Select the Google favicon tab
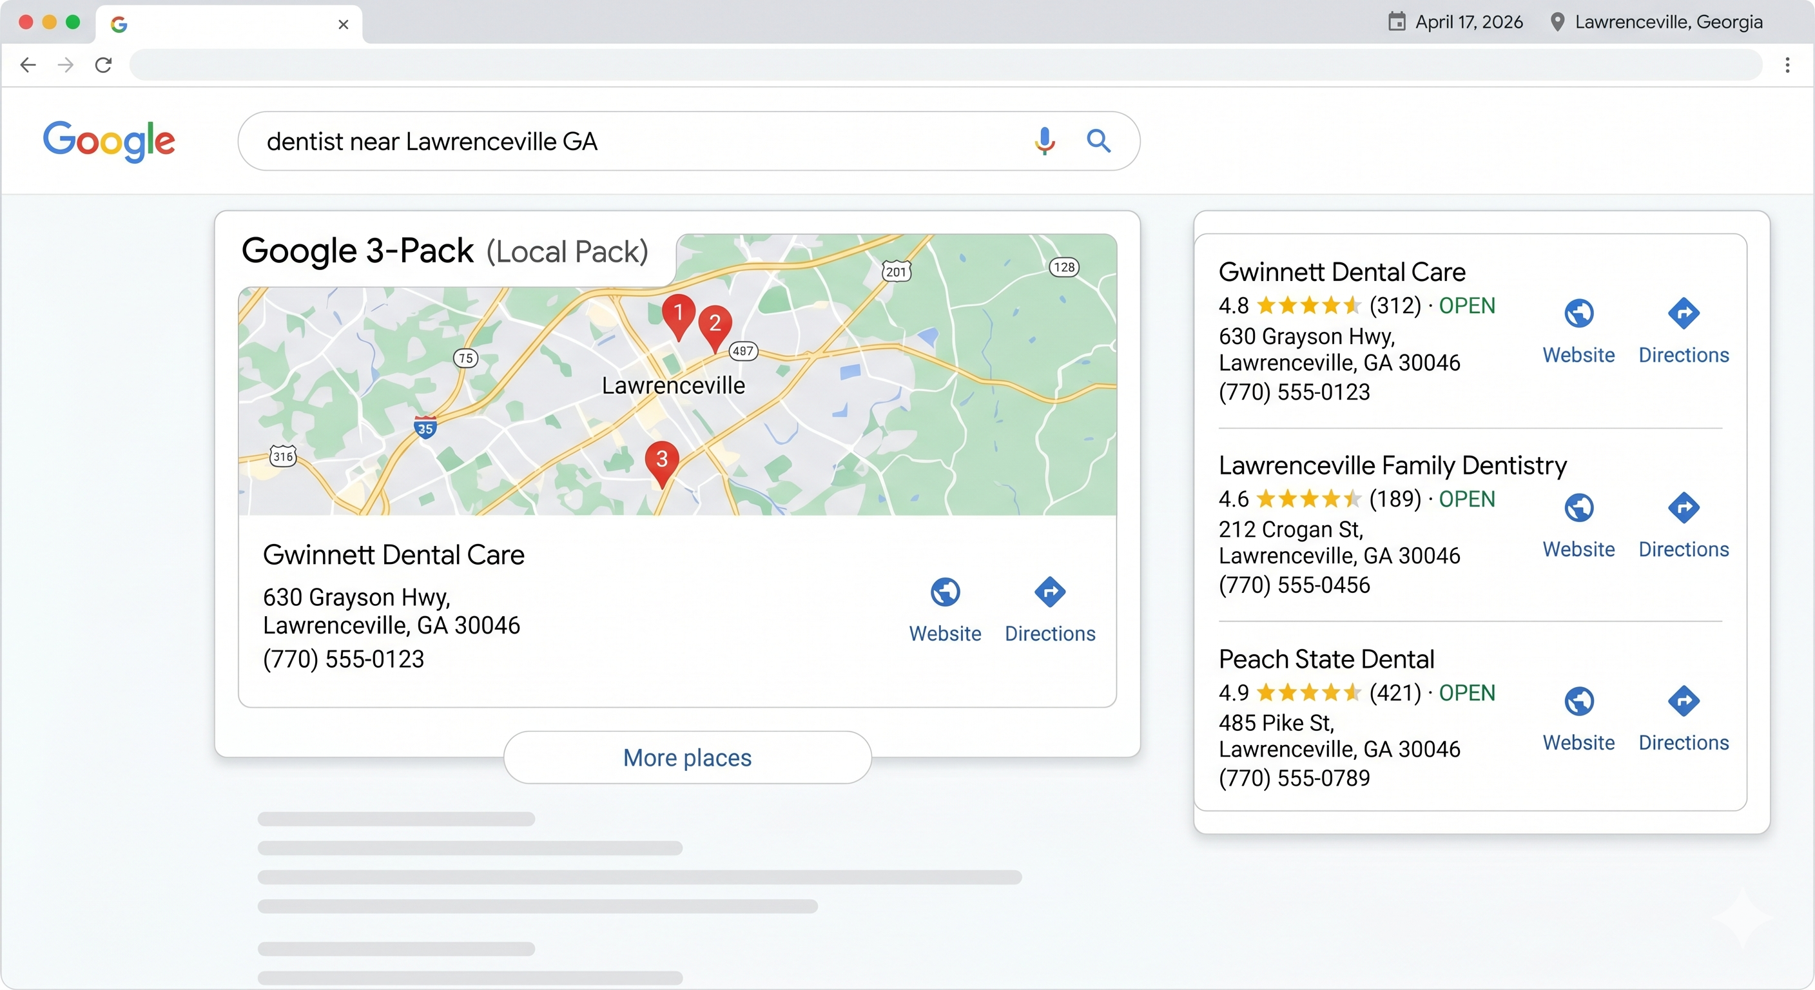This screenshot has width=1815, height=990. pos(119,24)
